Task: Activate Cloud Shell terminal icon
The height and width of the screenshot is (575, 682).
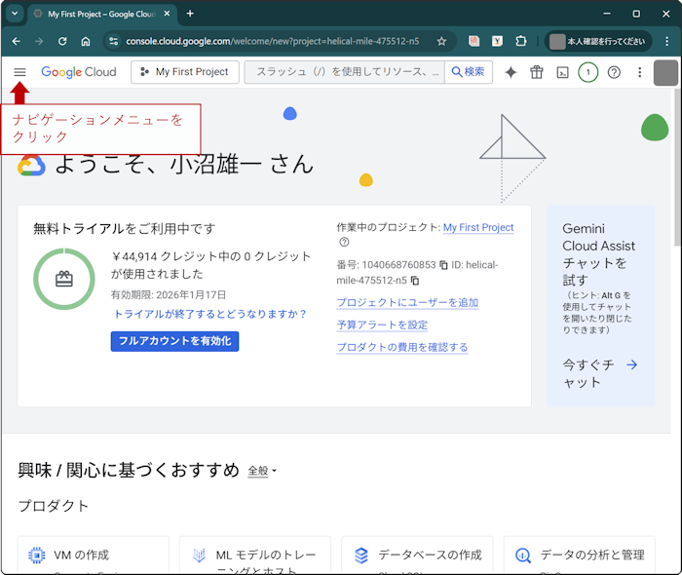Action: pos(562,72)
